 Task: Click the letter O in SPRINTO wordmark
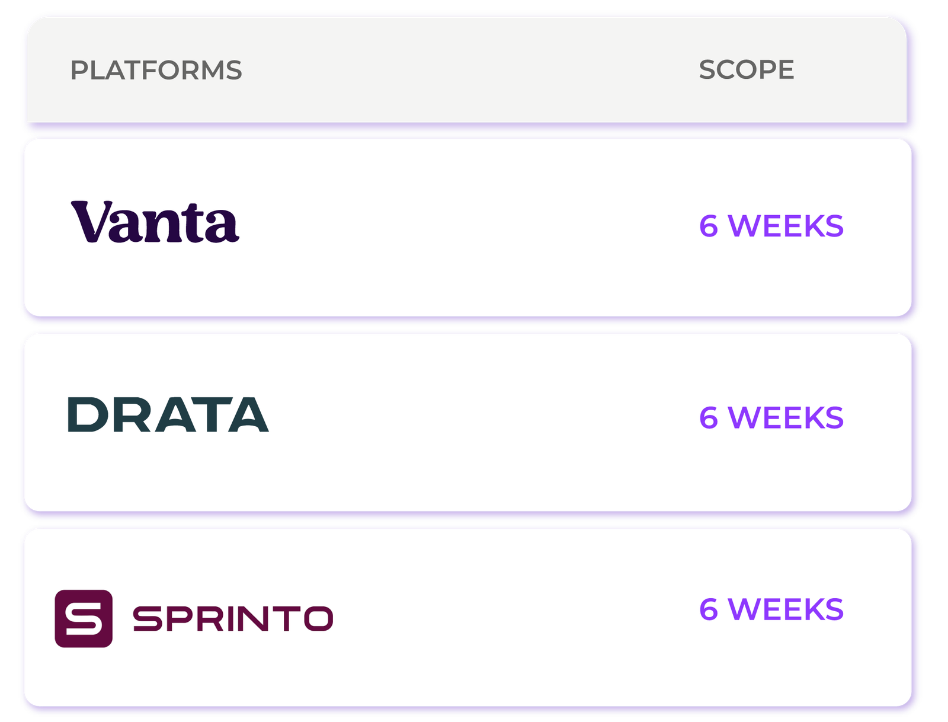[318, 618]
